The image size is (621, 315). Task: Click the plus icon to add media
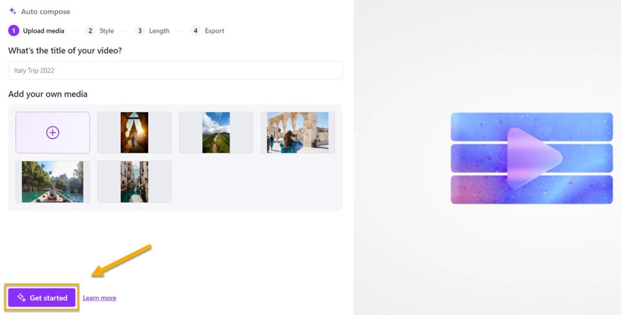[52, 132]
